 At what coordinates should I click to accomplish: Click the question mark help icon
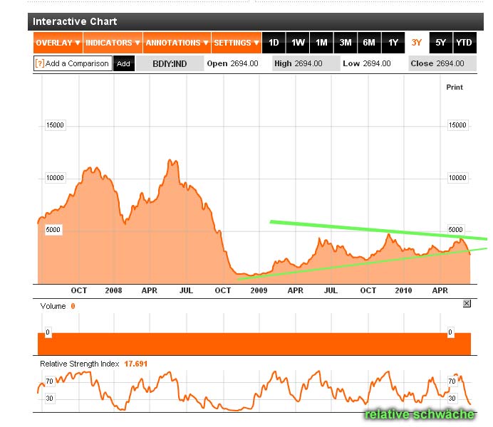pyautogui.click(x=40, y=64)
